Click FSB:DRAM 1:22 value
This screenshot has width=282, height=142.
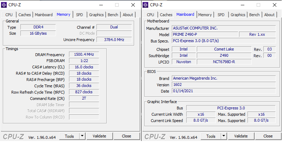(x=84, y=61)
